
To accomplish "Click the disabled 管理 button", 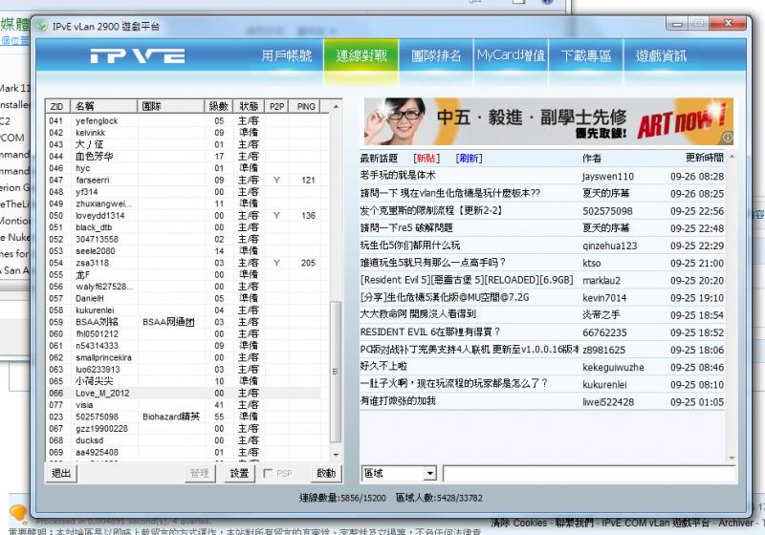I will pyautogui.click(x=200, y=473).
